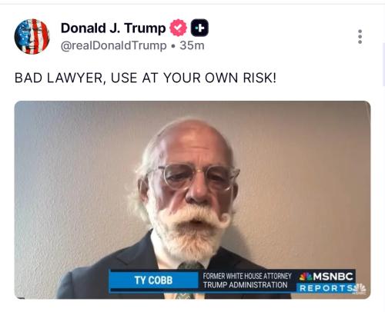Click the red verified checkmark badge
The height and width of the screenshot is (312, 385).
178,28
